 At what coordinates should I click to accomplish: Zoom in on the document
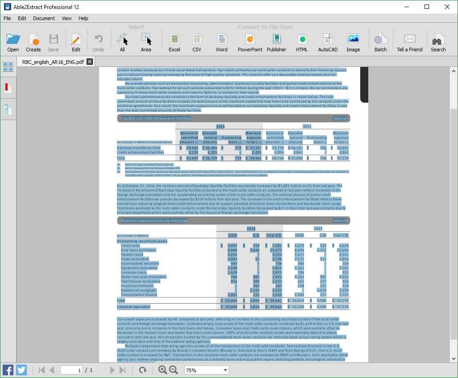tap(163, 370)
